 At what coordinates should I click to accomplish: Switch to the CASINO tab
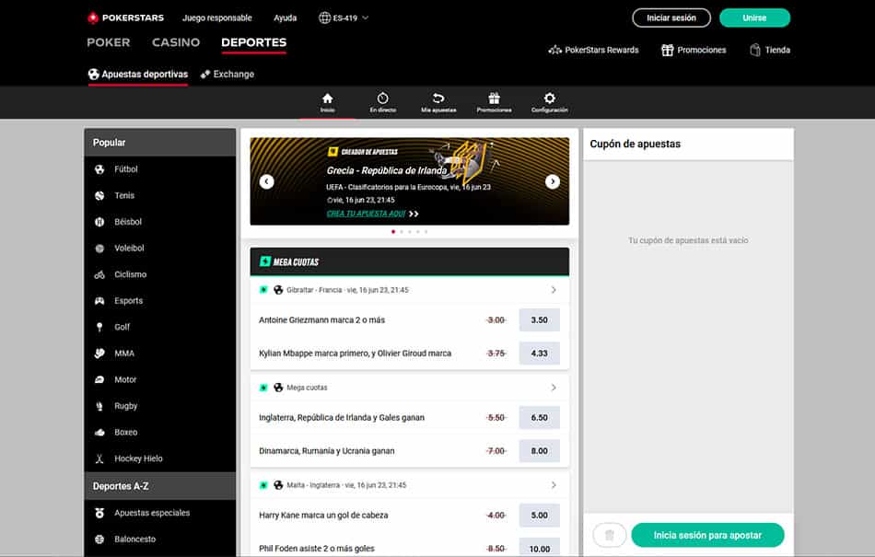[176, 42]
